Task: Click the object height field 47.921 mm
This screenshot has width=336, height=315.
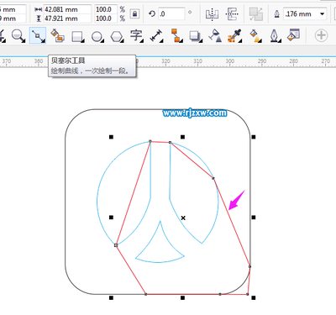Action: click(67, 18)
